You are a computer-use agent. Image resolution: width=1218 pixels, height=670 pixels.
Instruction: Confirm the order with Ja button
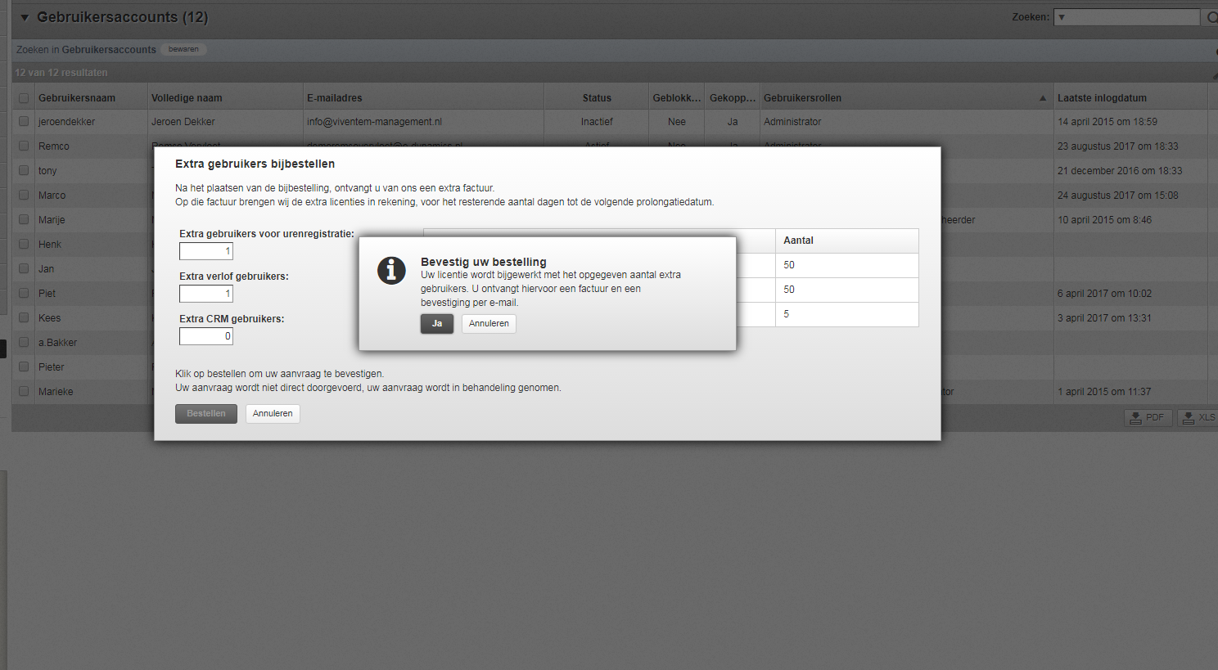[x=437, y=324]
